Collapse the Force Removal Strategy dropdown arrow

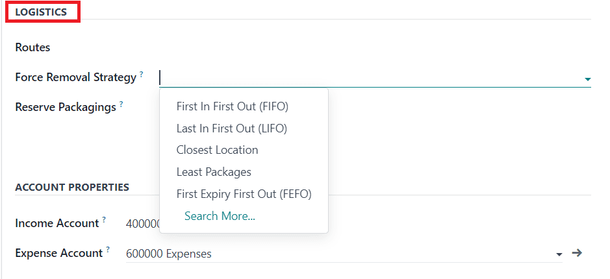pos(587,79)
